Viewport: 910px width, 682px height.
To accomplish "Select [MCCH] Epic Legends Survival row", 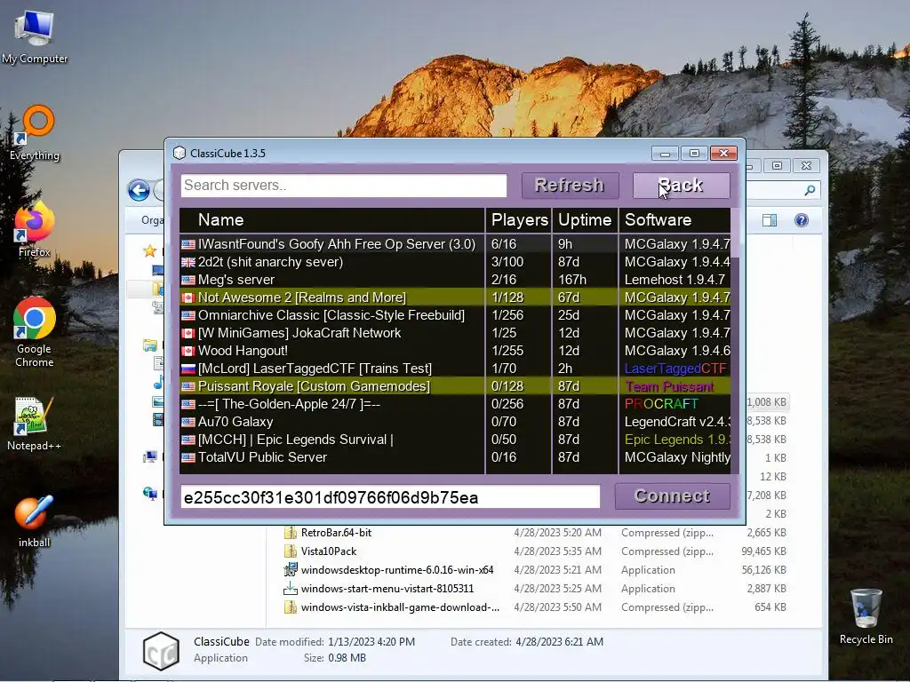I will coord(455,440).
